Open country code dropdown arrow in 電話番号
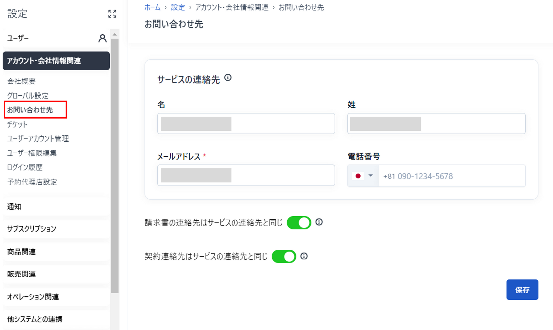This screenshot has width=553, height=330. coord(371,176)
